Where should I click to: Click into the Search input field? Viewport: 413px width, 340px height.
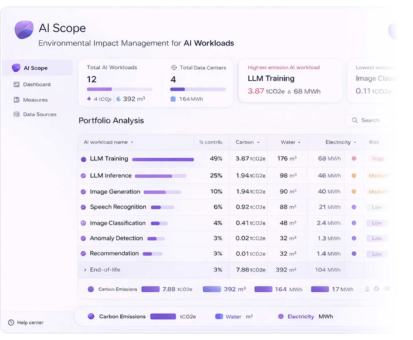(370, 121)
